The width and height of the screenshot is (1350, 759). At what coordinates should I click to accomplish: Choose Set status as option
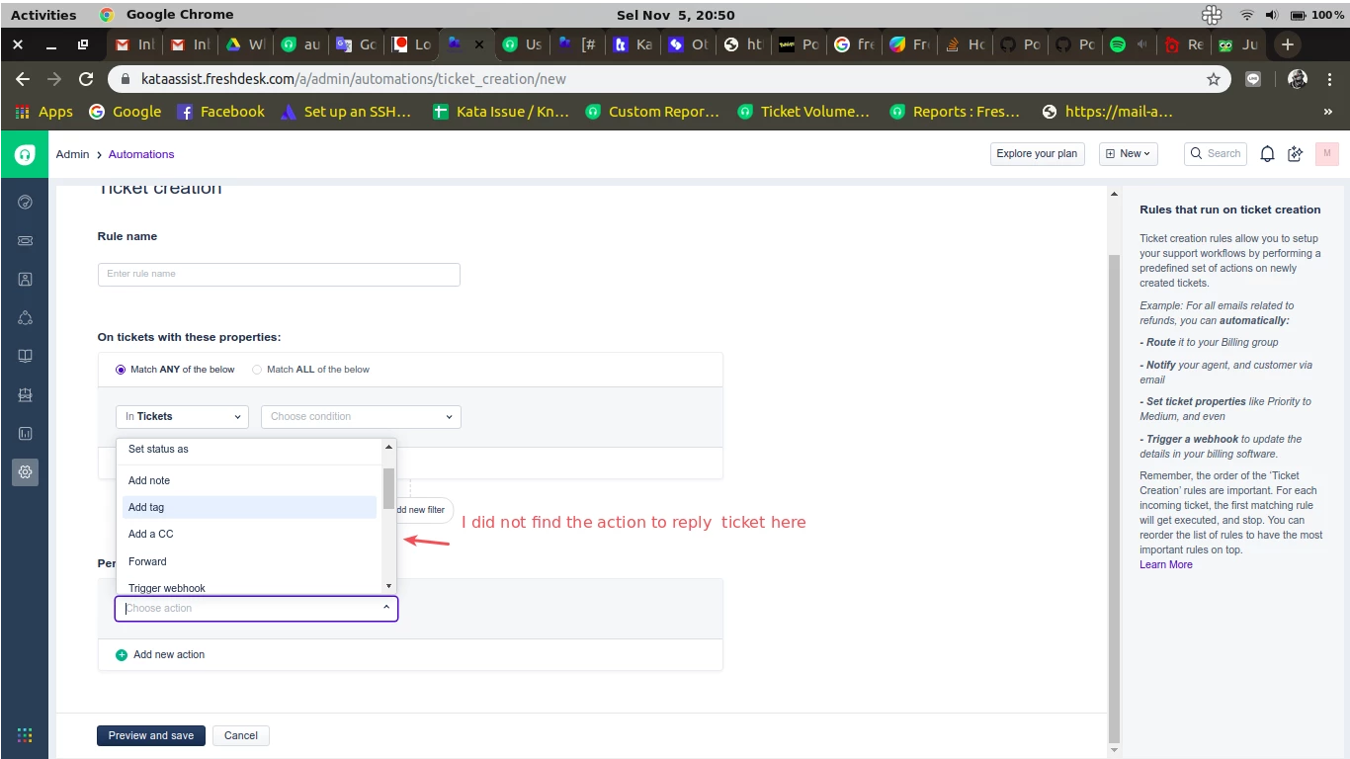pos(250,449)
